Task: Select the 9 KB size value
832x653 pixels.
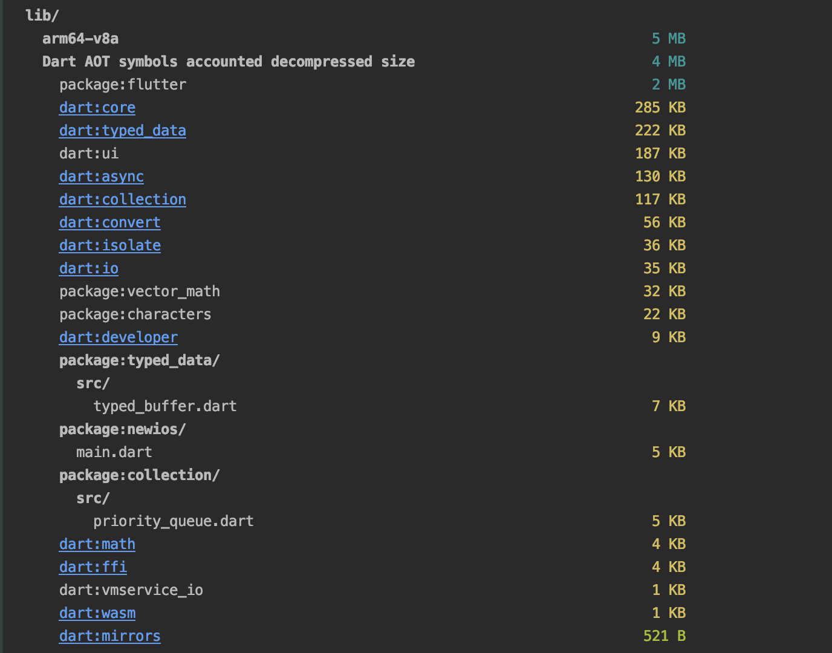Action: (x=669, y=337)
